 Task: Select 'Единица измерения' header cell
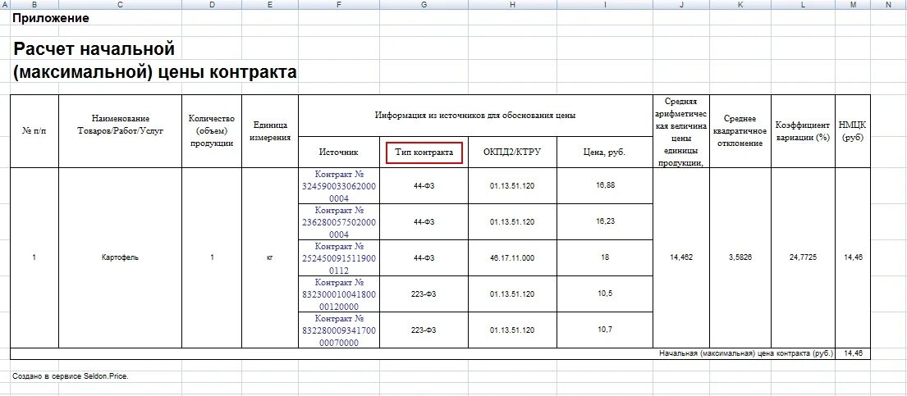pyautogui.click(x=270, y=131)
